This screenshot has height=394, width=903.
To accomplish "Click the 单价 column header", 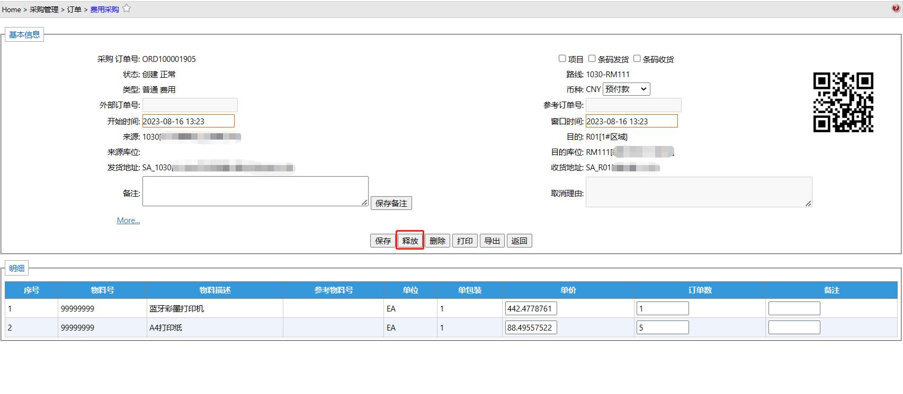I will [568, 290].
